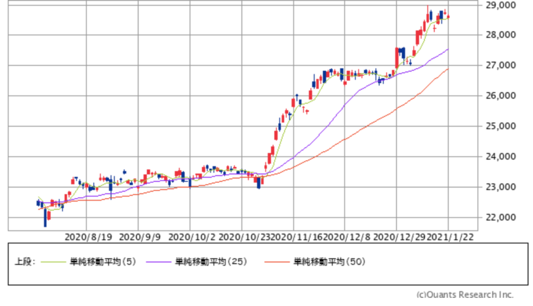Click the 2020/10/2 date label
Viewport: 533px width, 306px height.
pyautogui.click(x=192, y=237)
